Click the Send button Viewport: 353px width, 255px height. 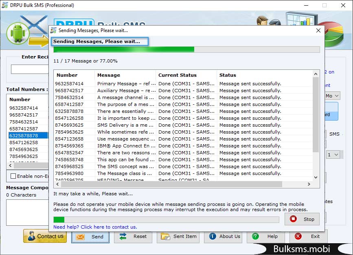click(x=90, y=237)
